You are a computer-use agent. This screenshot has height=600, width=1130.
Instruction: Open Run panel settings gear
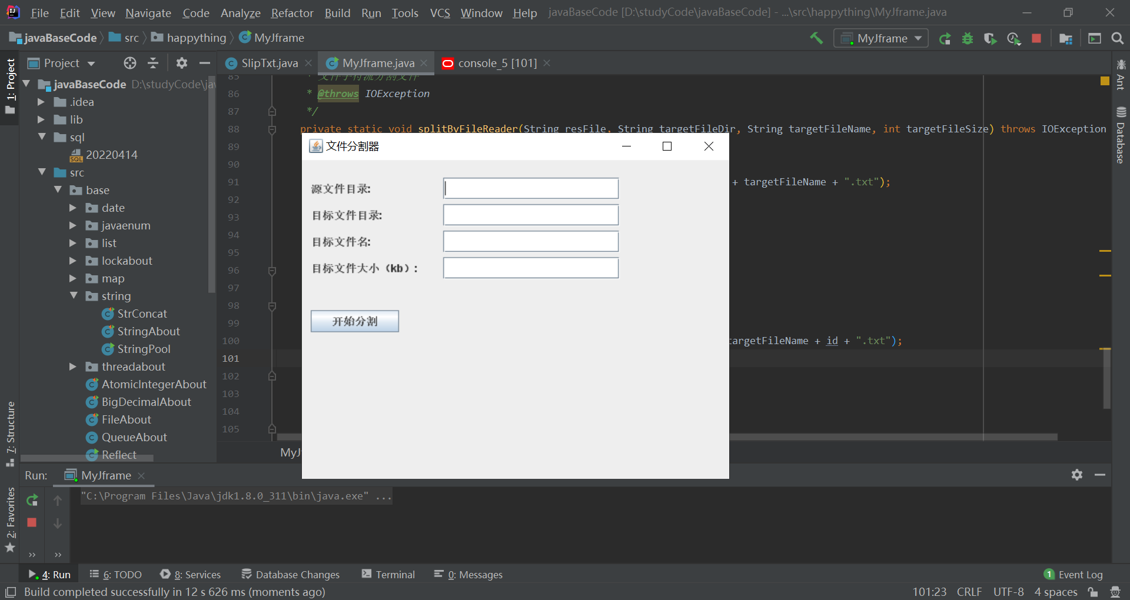coord(1077,475)
